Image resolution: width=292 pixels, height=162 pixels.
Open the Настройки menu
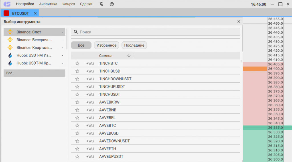pyautogui.click(x=25, y=4)
